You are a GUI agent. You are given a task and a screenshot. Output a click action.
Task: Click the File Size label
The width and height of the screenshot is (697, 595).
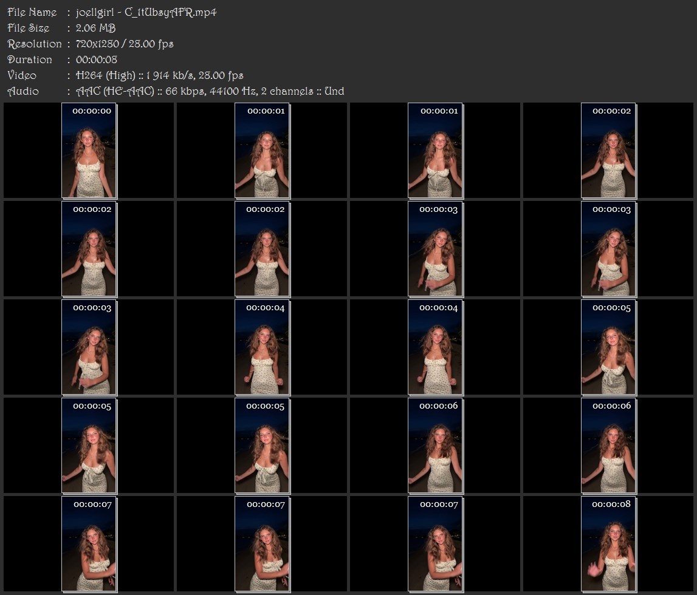[29, 28]
